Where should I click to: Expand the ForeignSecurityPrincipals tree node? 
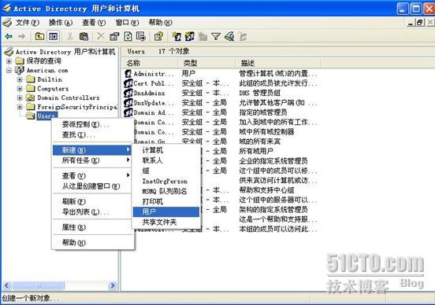[x=20, y=107]
